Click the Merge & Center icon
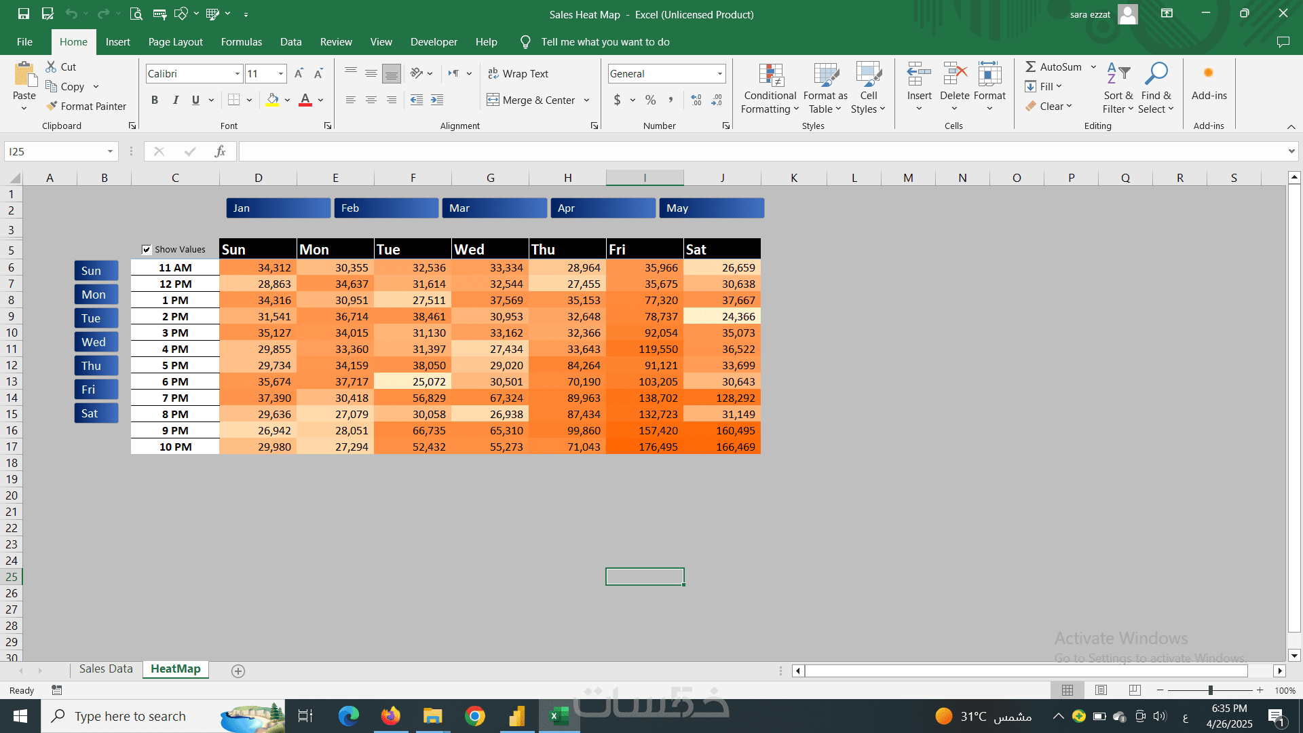1303x733 pixels. (x=493, y=100)
